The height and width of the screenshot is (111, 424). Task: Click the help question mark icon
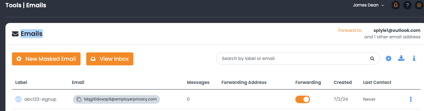(407, 5)
